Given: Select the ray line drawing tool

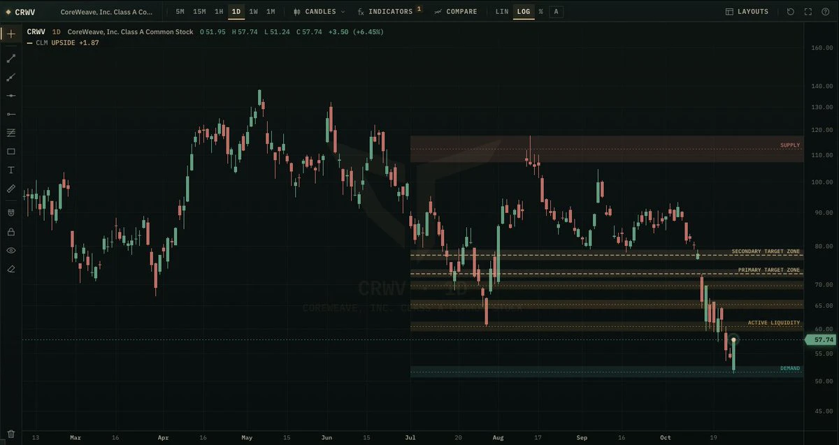Looking at the screenshot, I should click(x=10, y=78).
